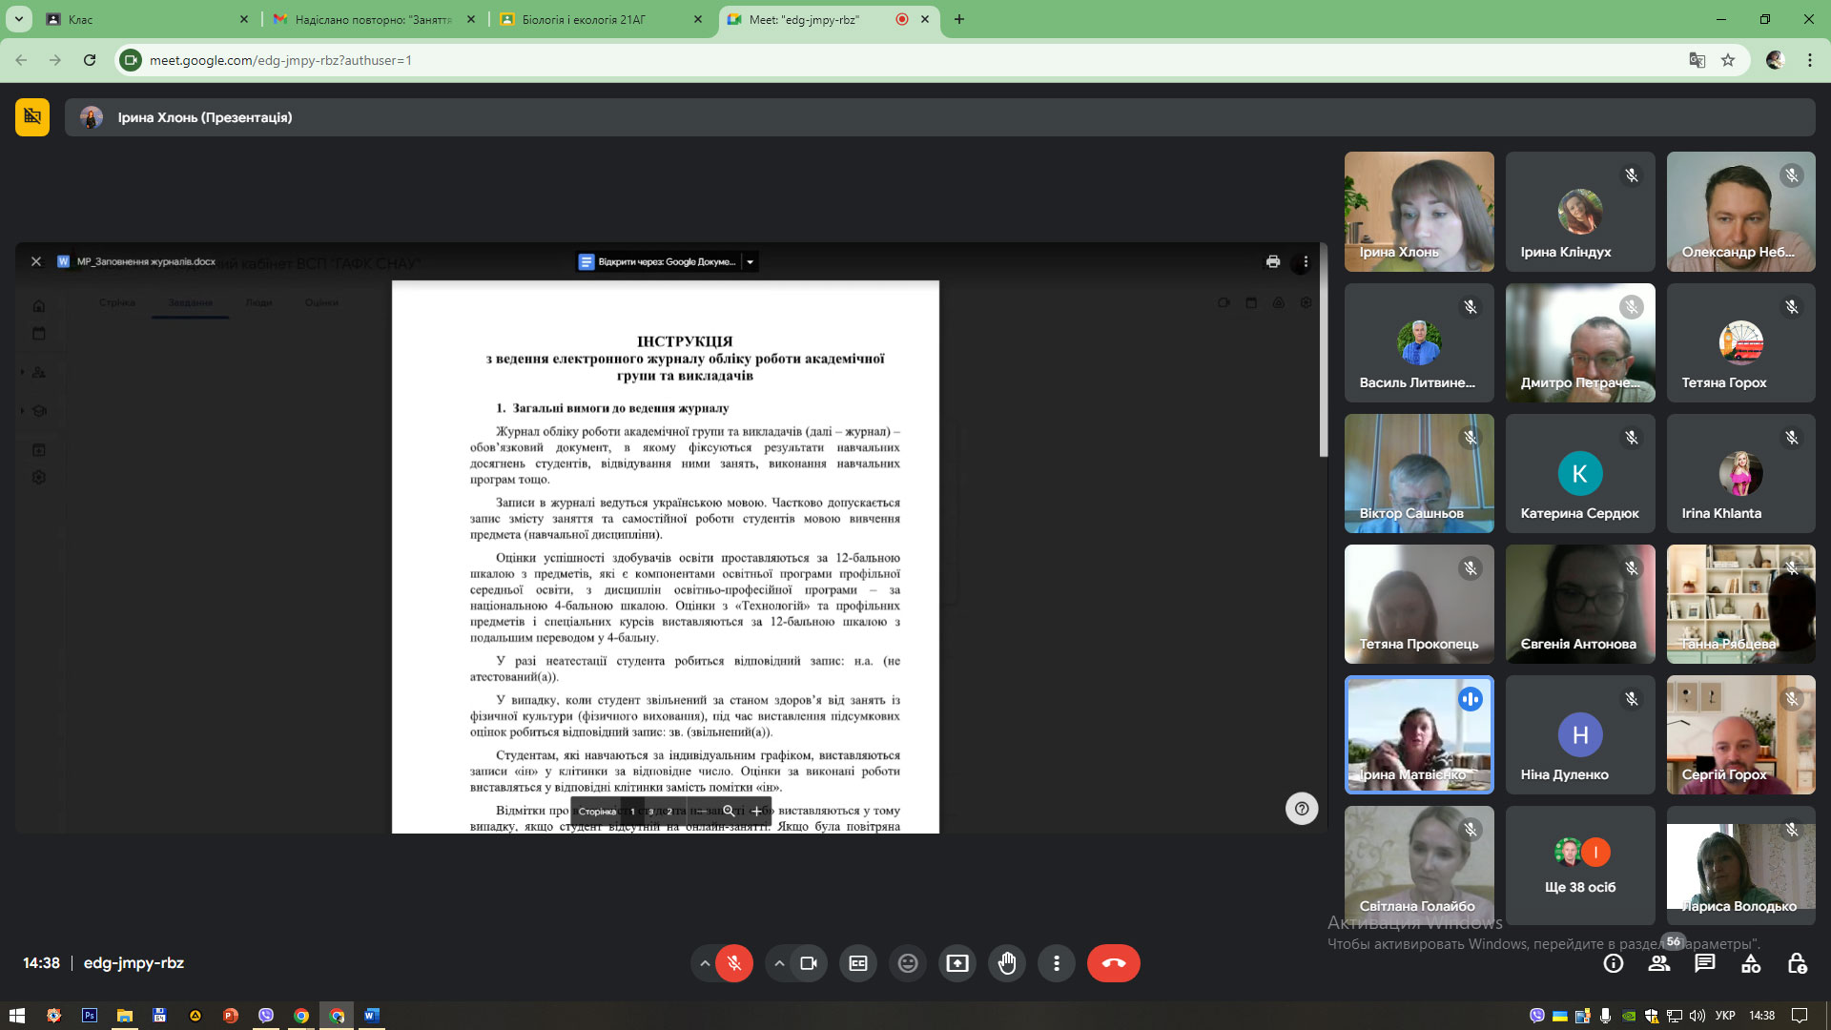
Task: Click the translate page icon
Action: point(1697,60)
